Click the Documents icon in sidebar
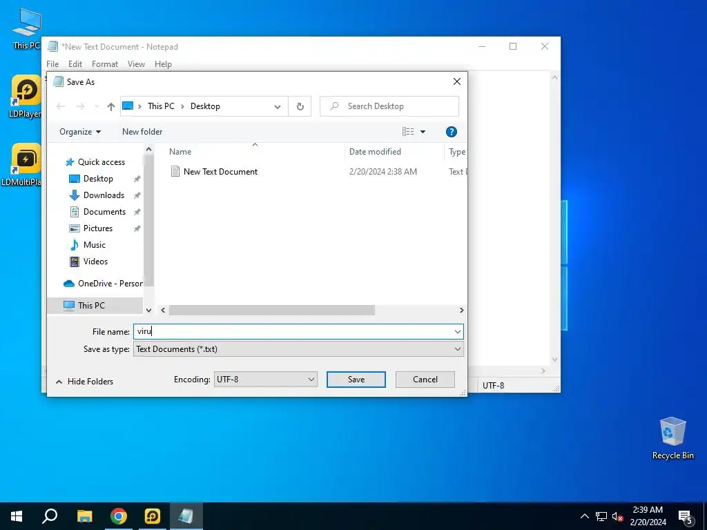The image size is (707, 530). pos(75,212)
